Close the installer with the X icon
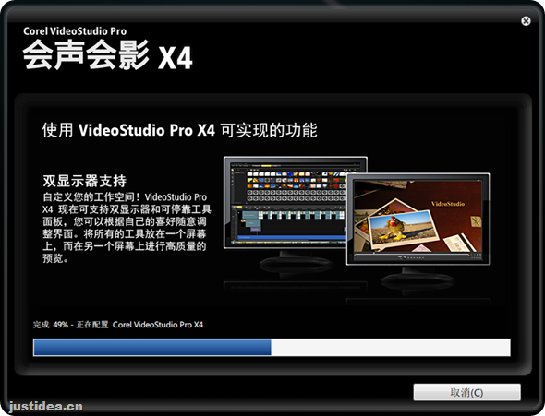Screen dimensions: 545x416 coord(526,21)
